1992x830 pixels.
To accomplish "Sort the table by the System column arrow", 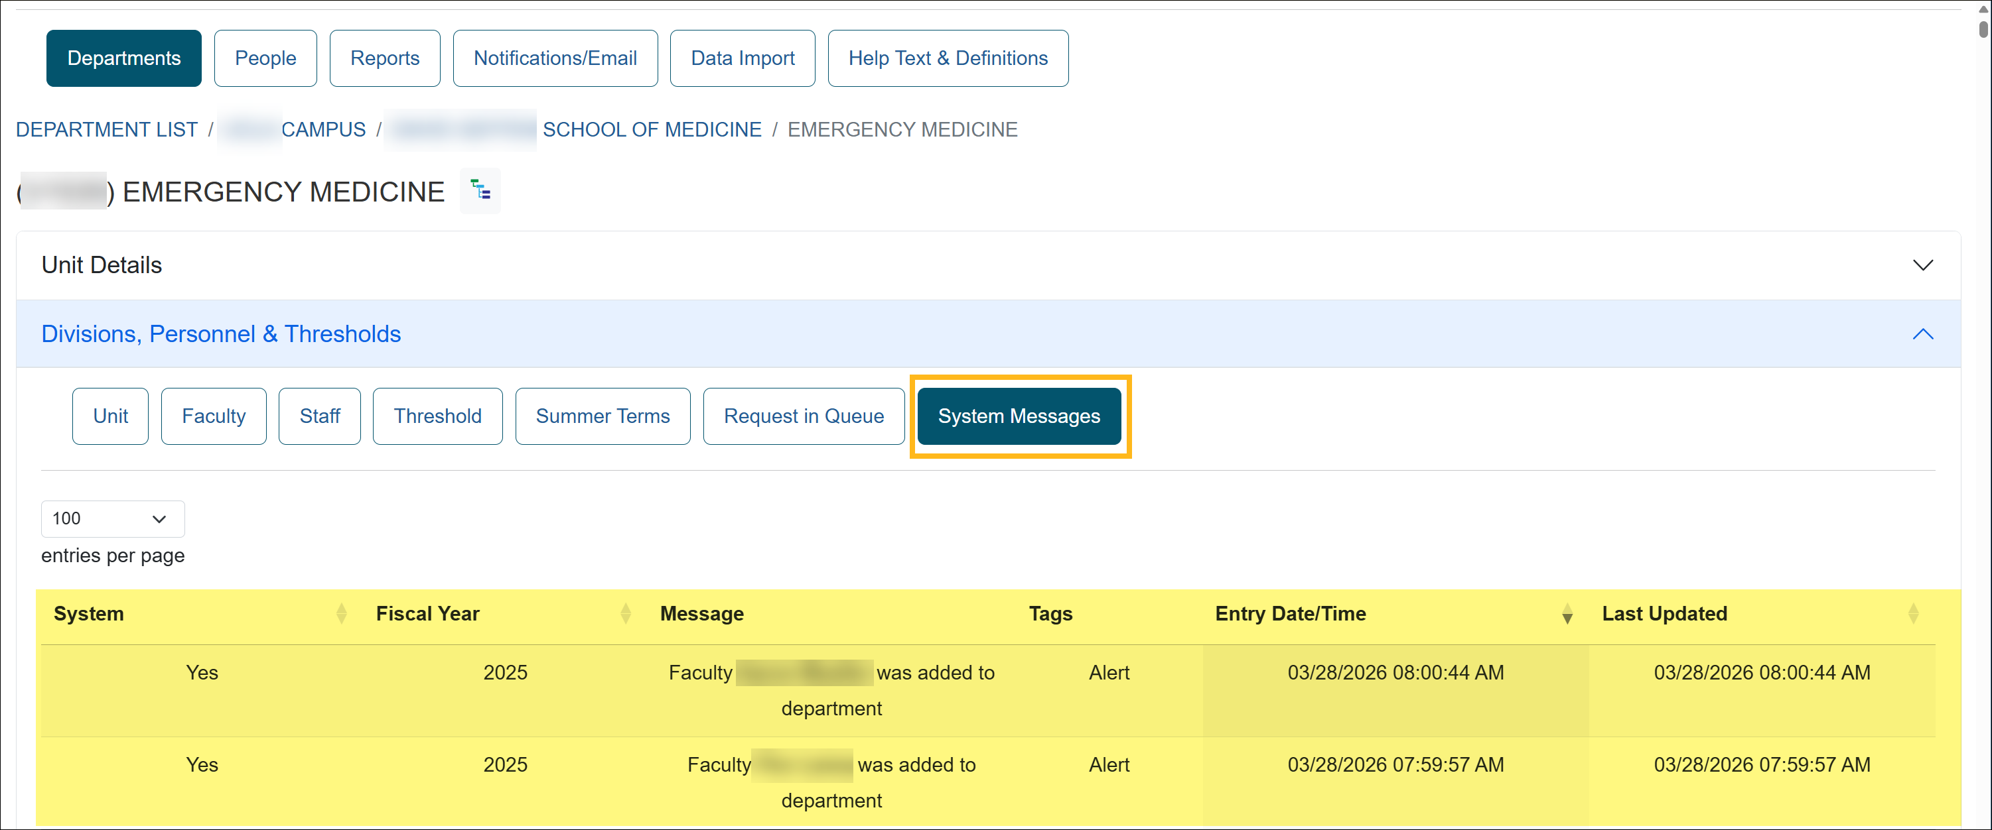I will coord(341,613).
